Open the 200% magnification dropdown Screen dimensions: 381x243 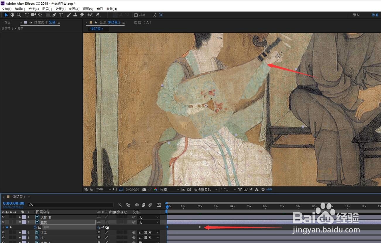click(104, 189)
